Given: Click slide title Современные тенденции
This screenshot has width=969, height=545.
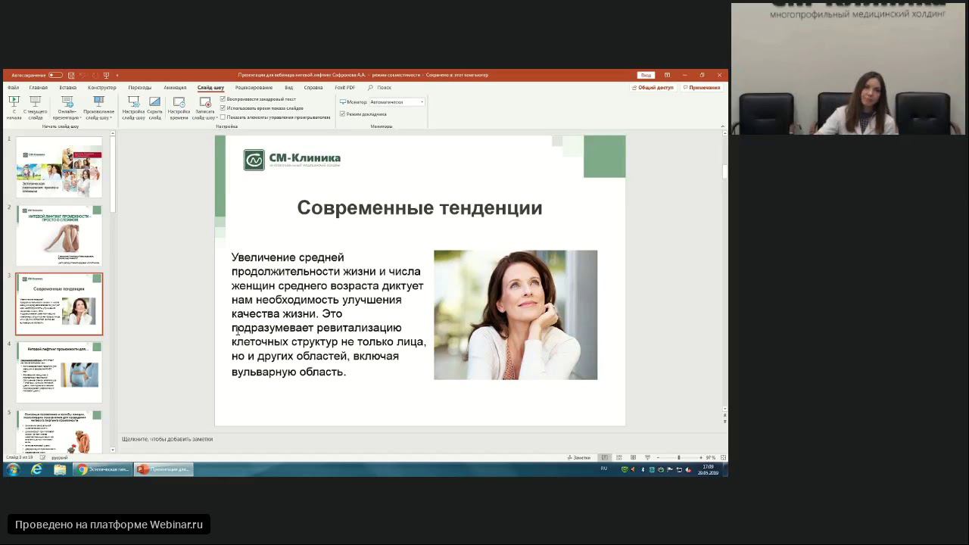Looking at the screenshot, I should (419, 208).
